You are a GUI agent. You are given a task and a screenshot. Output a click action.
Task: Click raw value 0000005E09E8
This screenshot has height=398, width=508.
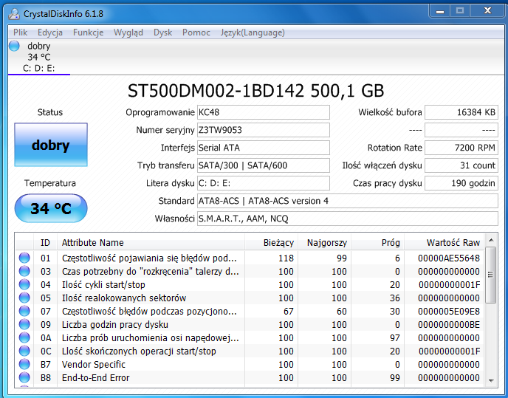coord(449,311)
